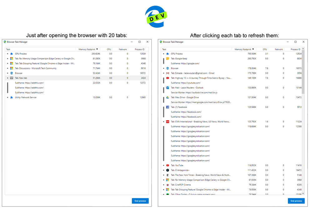Click Edge icon in right Browser Task Manager title bar
This screenshot has width=312, height=208.
tap(161, 42)
